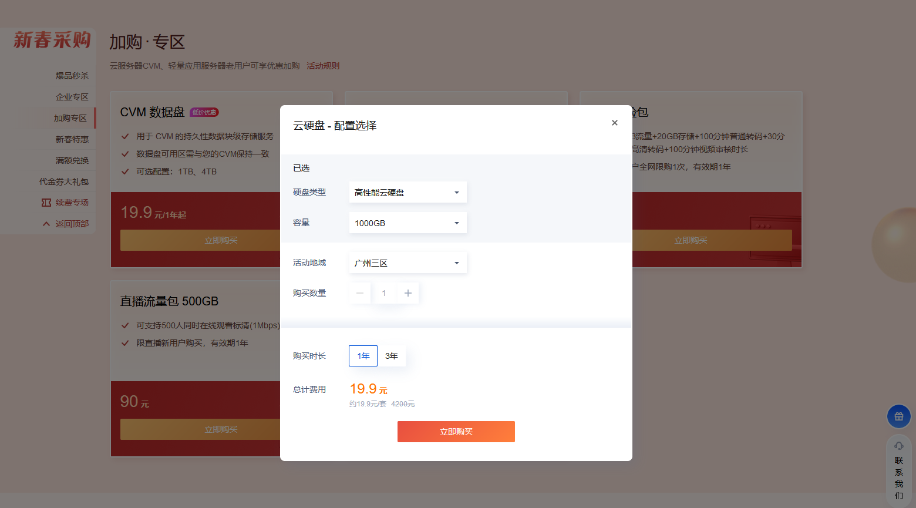
Task: Increase purchase quantity with plus button
Action: (x=408, y=293)
